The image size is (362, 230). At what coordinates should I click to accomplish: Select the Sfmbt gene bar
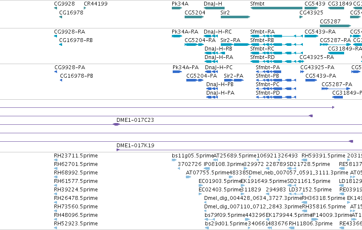(x=276, y=8)
